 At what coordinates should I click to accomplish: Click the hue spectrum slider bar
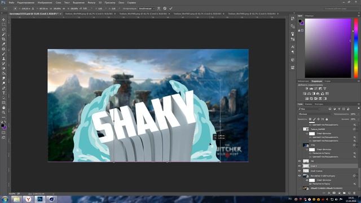[356, 48]
